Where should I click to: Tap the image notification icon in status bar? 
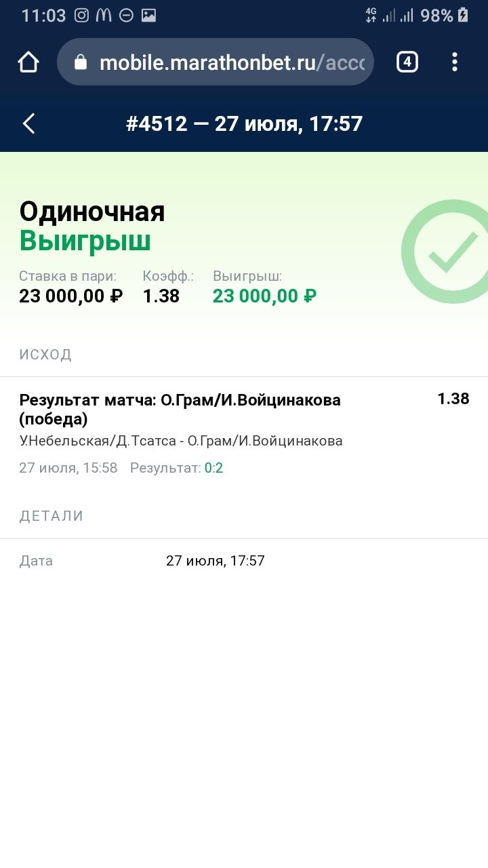point(148,16)
